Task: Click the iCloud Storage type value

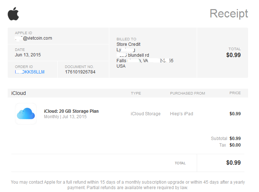Action: point(145,114)
